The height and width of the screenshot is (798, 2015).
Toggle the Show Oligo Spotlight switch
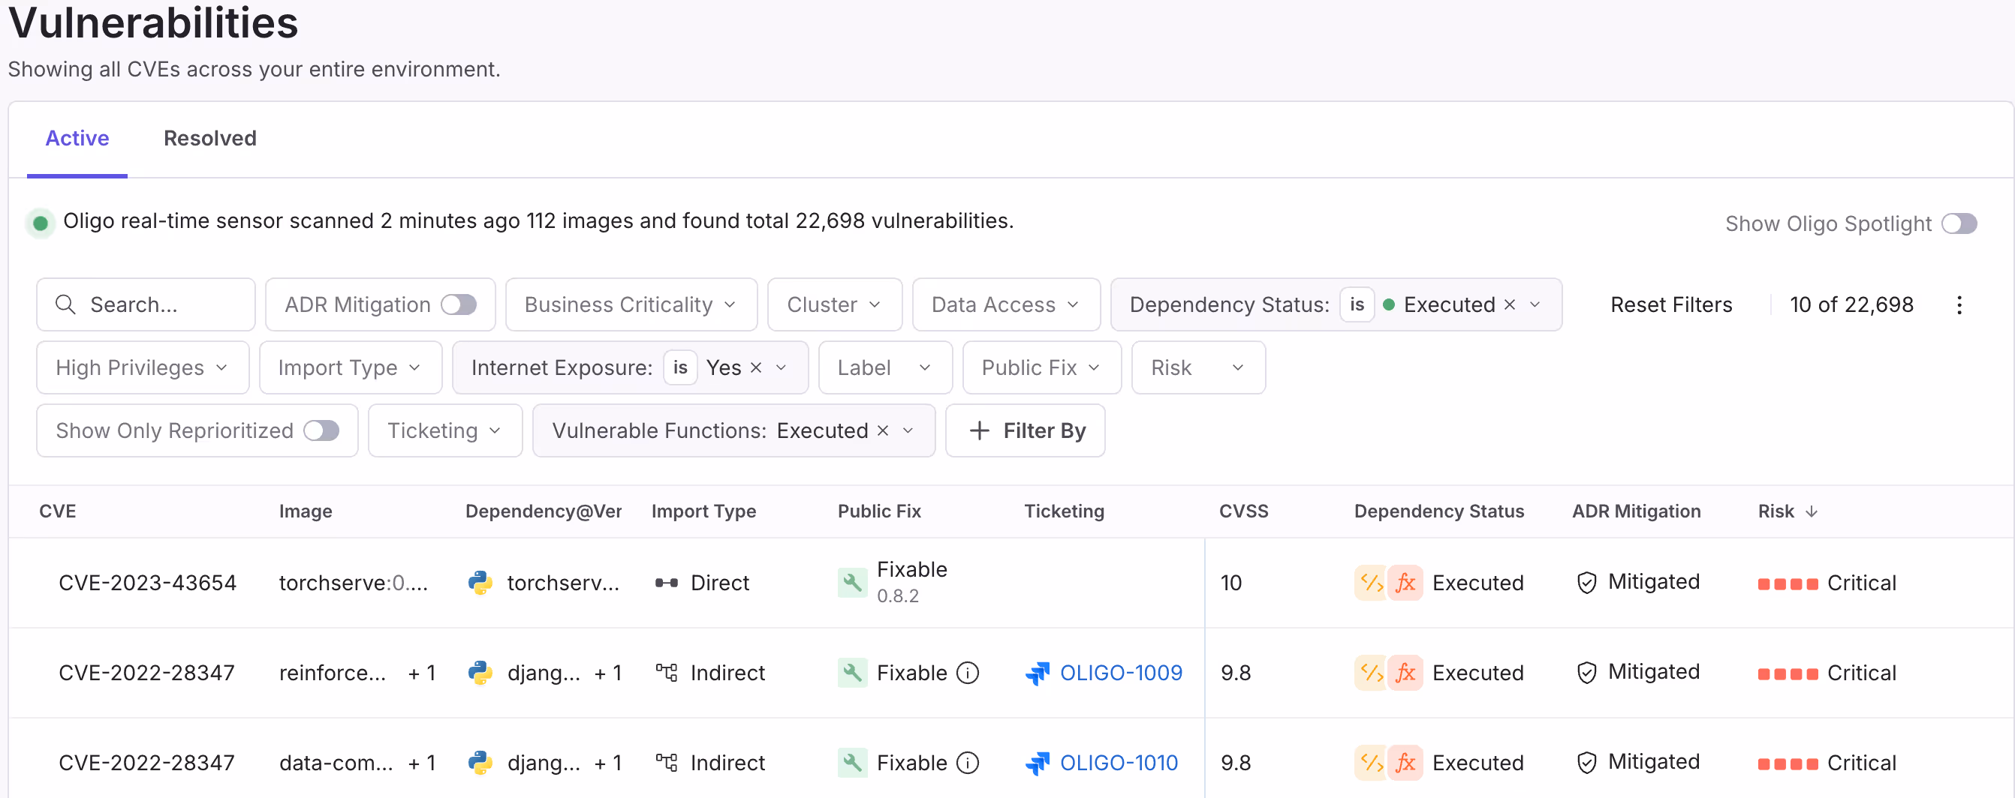[x=1959, y=223]
